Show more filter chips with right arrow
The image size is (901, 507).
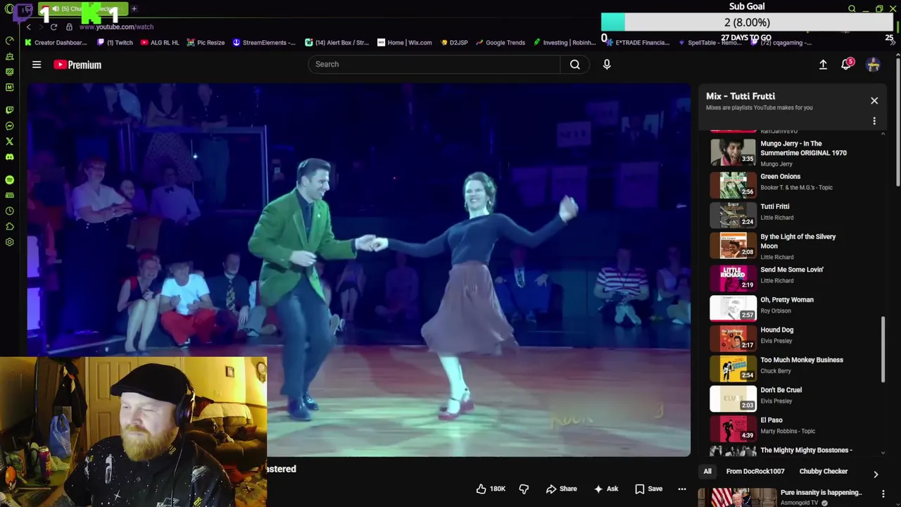coord(876,475)
